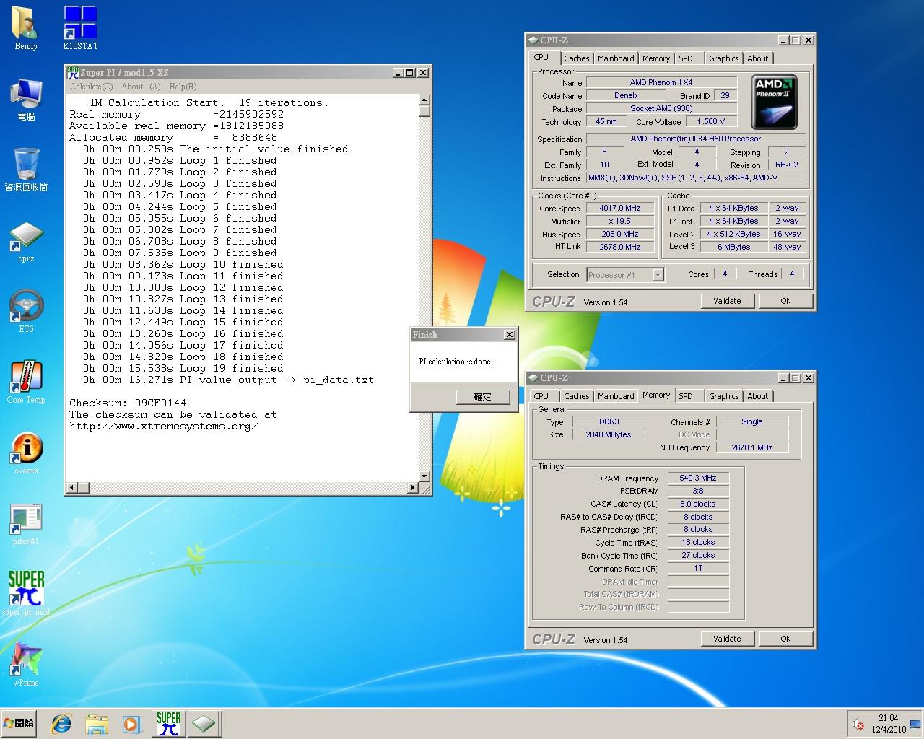
Task: Click the Start (開始) button
Action: [x=19, y=723]
